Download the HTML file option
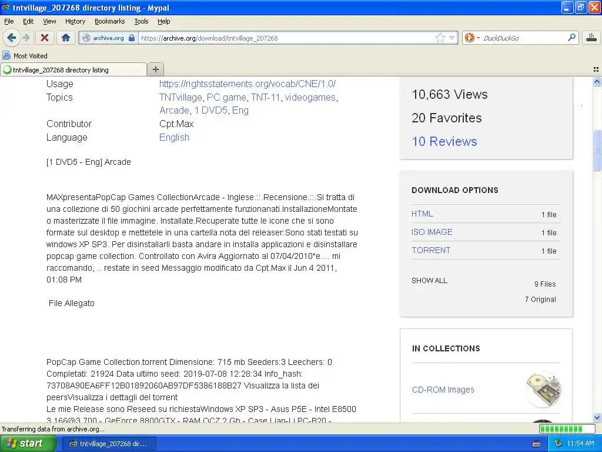This screenshot has width=602, height=452. click(422, 214)
